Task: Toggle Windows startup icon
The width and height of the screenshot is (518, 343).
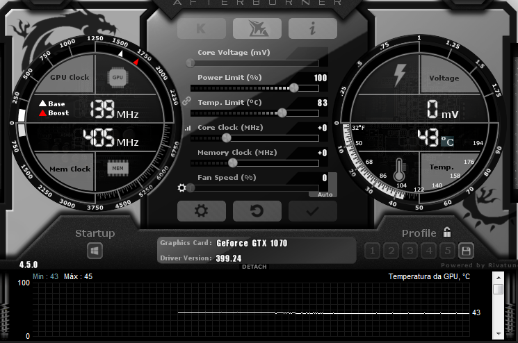Action: [x=95, y=251]
